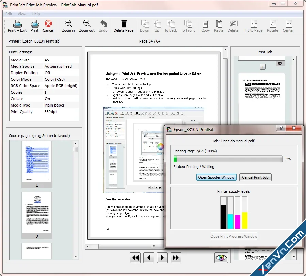Go to the next page
The image size is (306, 276).
coord(162,258)
